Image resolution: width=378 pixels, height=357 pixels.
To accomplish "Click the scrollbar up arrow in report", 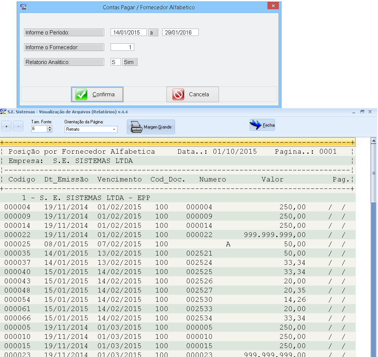I will (x=374, y=141).
